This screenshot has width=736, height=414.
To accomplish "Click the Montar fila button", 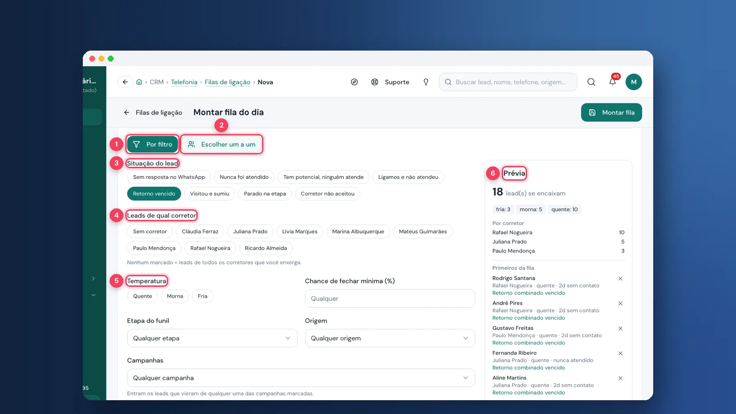I will pos(611,112).
